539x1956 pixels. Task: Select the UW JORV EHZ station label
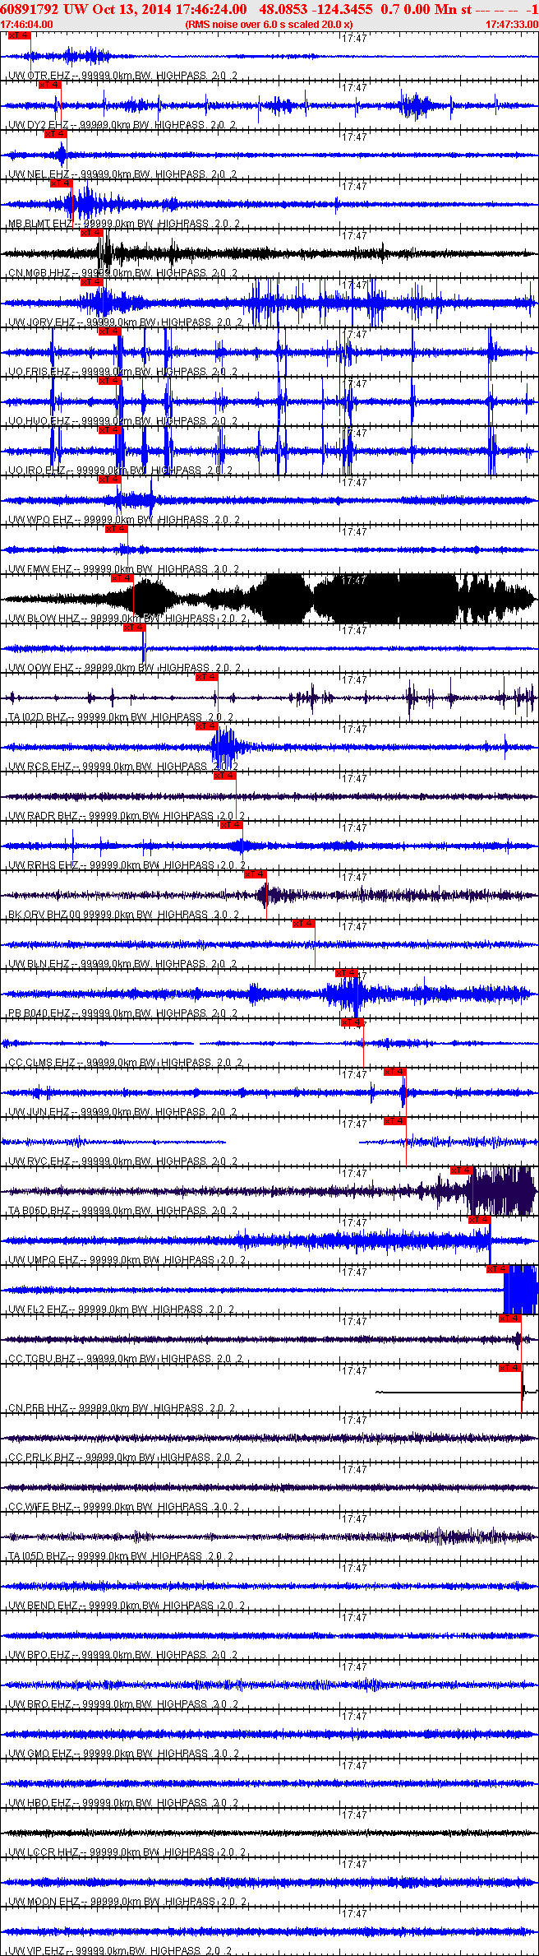coord(42,322)
